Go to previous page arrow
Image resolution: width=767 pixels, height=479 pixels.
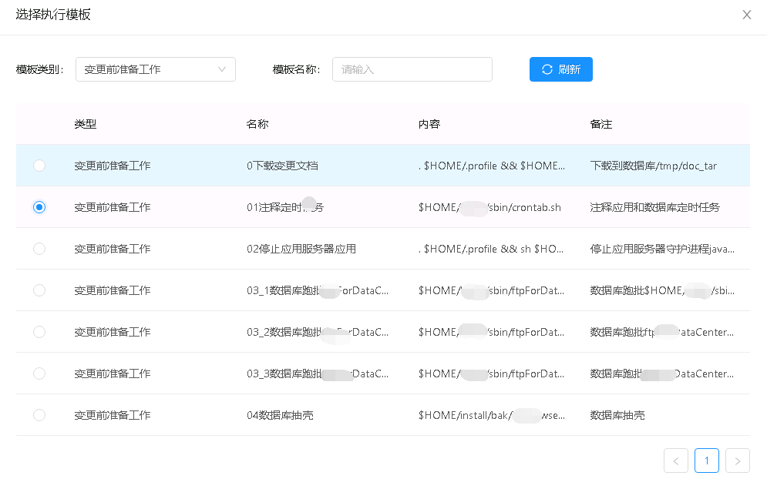pyautogui.click(x=676, y=461)
